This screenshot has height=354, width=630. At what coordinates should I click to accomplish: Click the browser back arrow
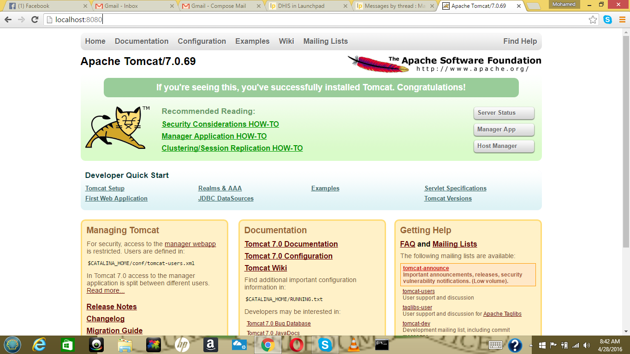pos(8,20)
